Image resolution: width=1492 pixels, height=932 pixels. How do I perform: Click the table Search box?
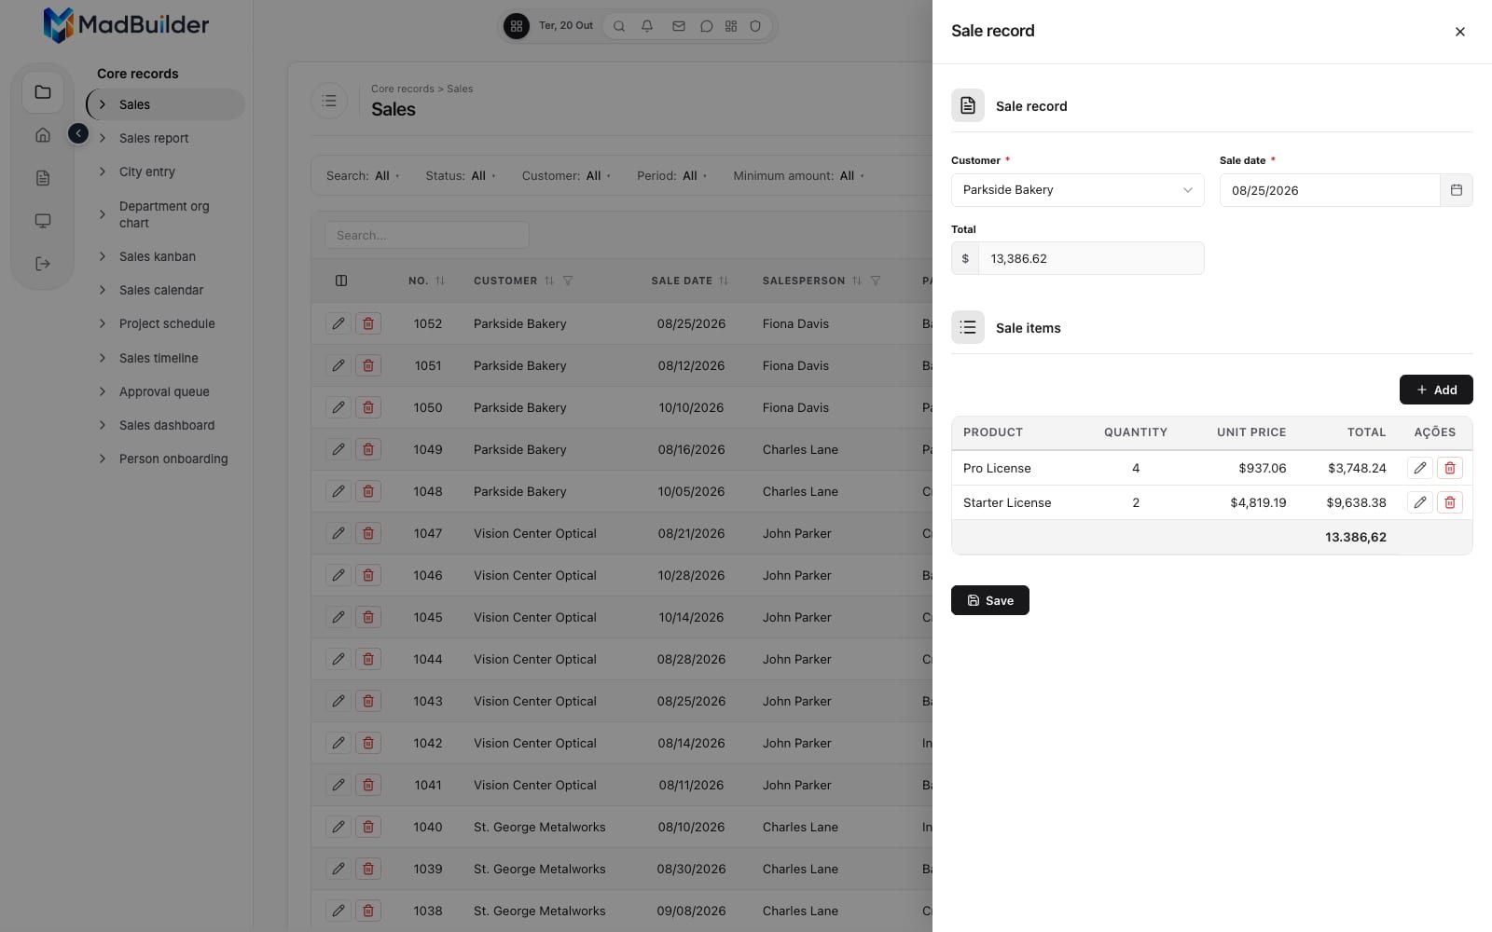(427, 235)
